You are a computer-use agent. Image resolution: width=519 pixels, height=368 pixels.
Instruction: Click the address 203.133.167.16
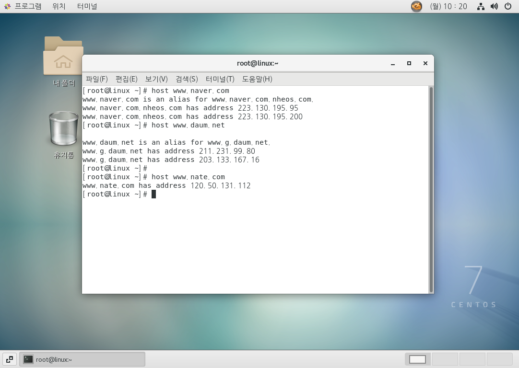point(229,160)
